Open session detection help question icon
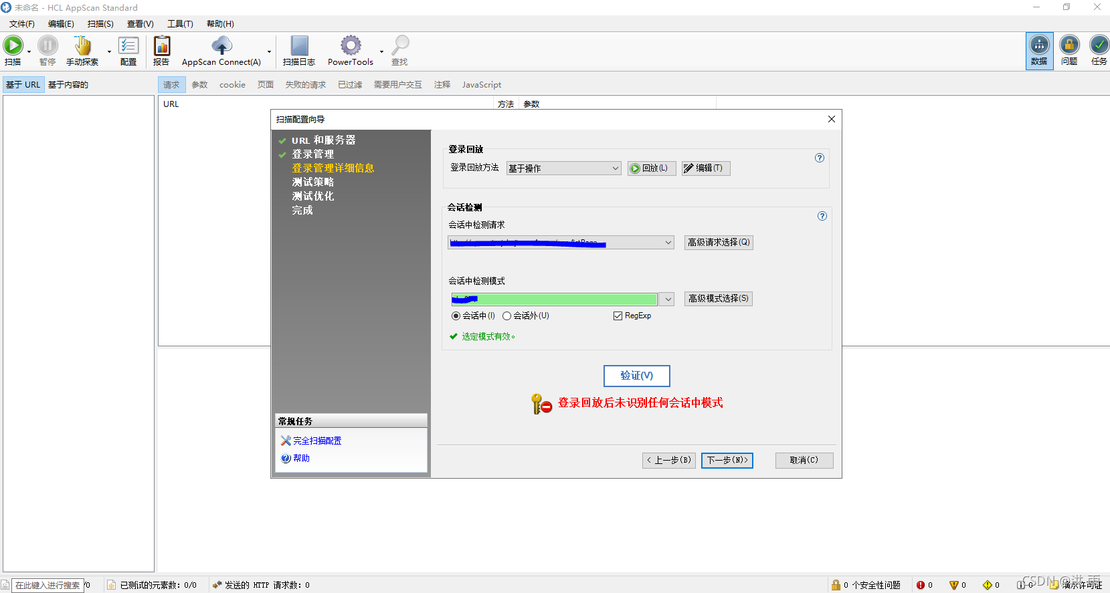The height and width of the screenshot is (593, 1110). click(822, 216)
